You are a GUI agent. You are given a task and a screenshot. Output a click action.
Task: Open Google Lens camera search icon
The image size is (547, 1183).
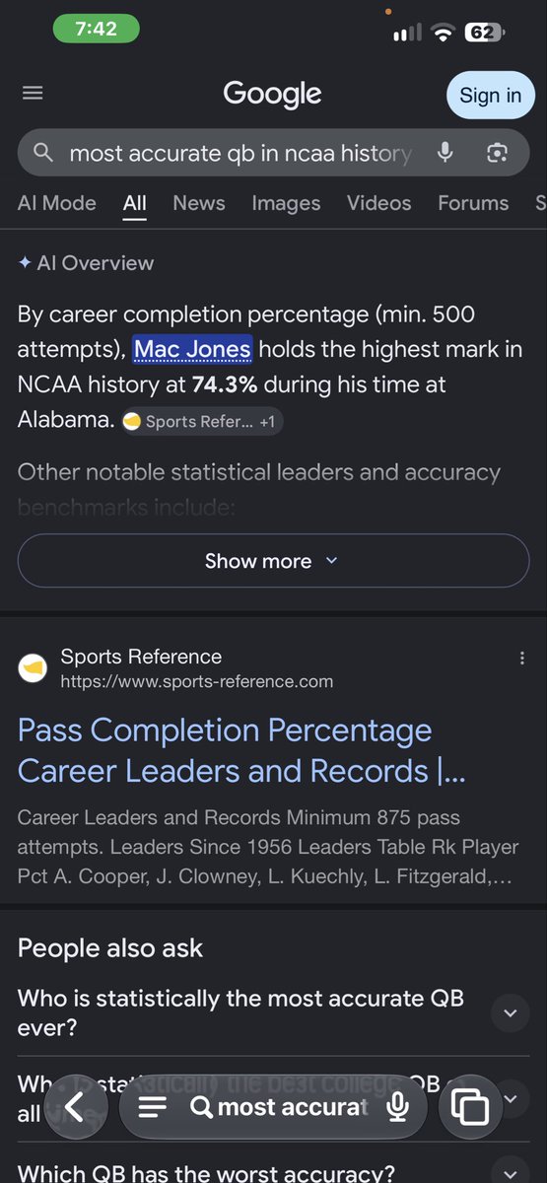pyautogui.click(x=498, y=153)
